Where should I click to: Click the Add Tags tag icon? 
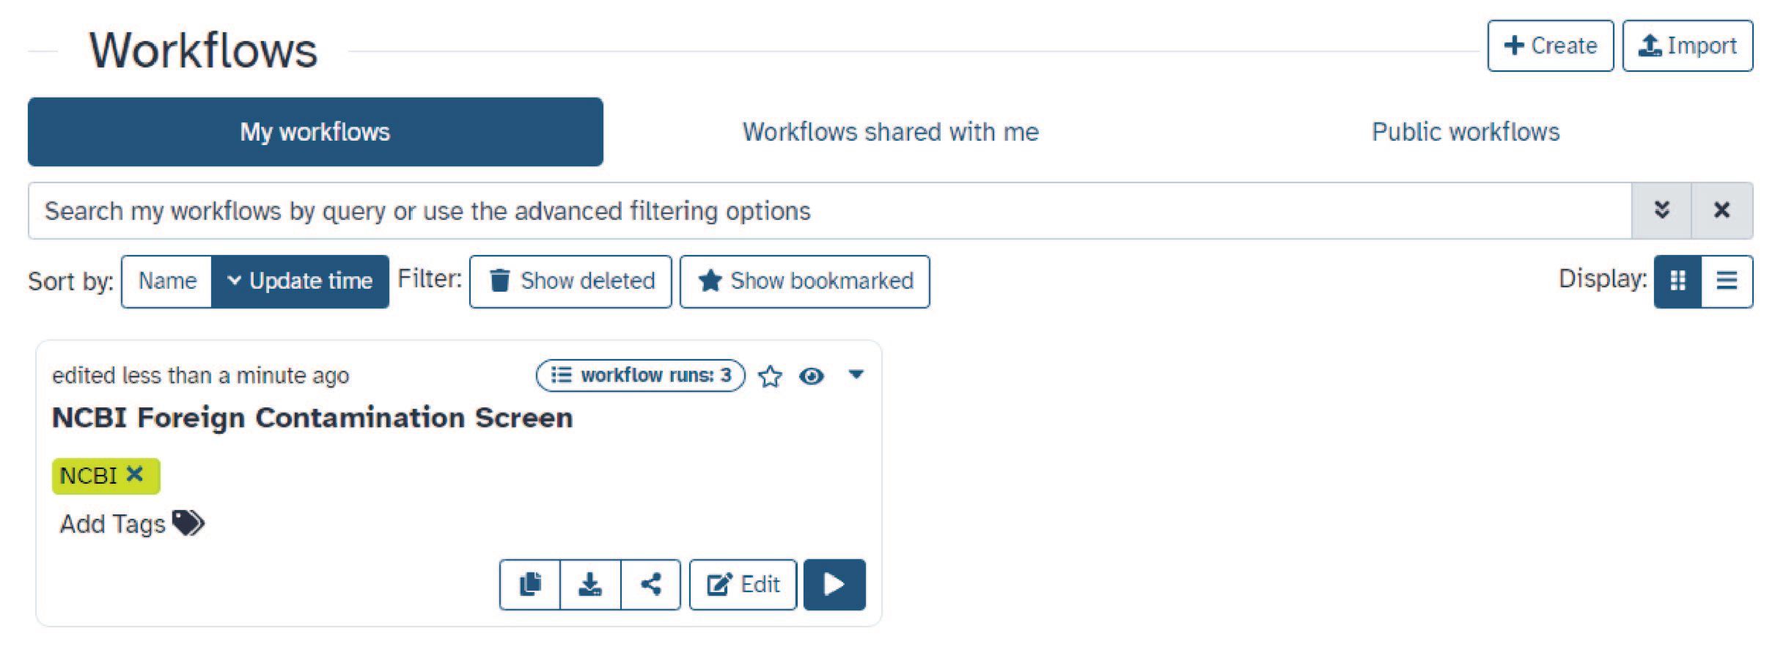188,523
